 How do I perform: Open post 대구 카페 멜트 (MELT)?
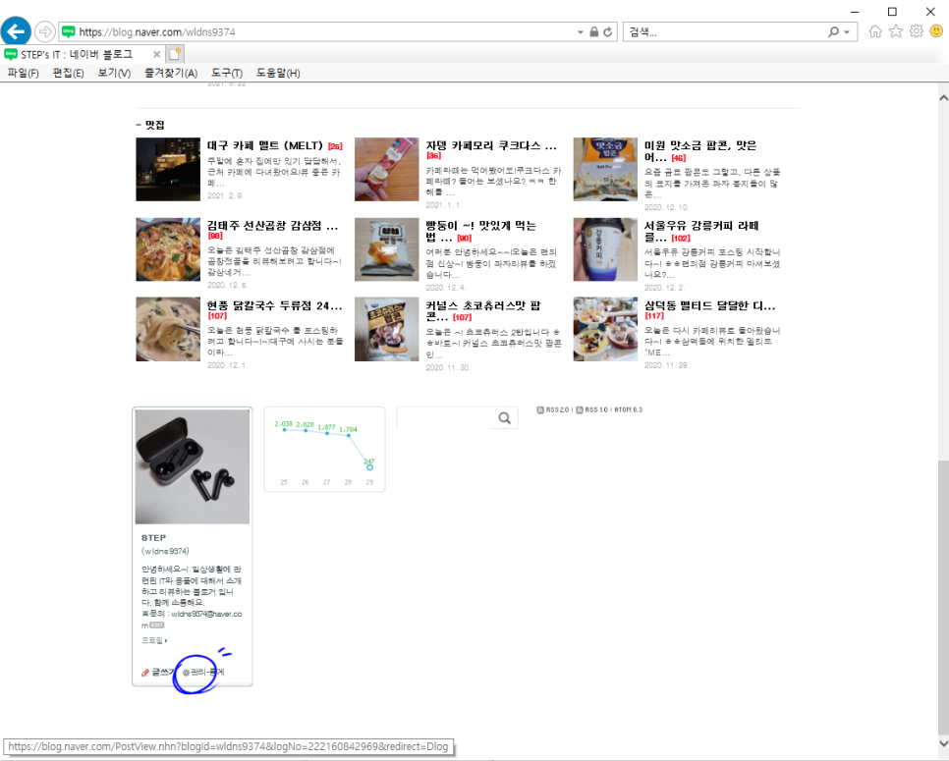265,145
